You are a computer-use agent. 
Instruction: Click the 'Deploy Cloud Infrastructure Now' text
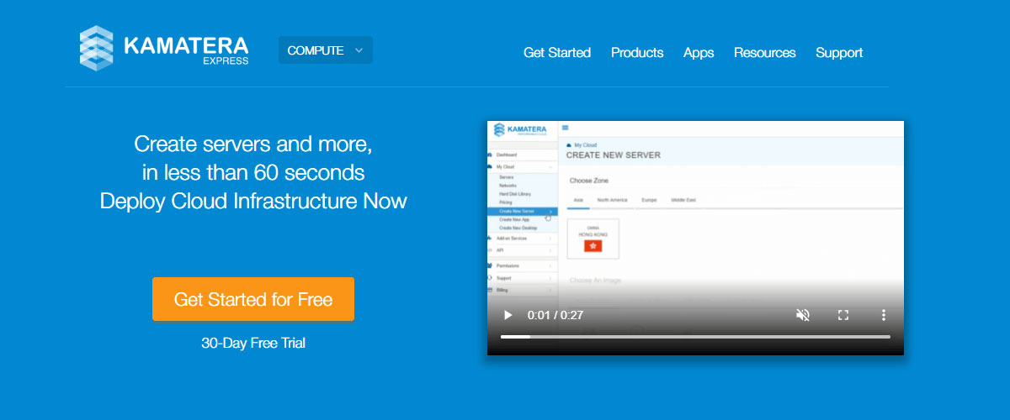(253, 202)
